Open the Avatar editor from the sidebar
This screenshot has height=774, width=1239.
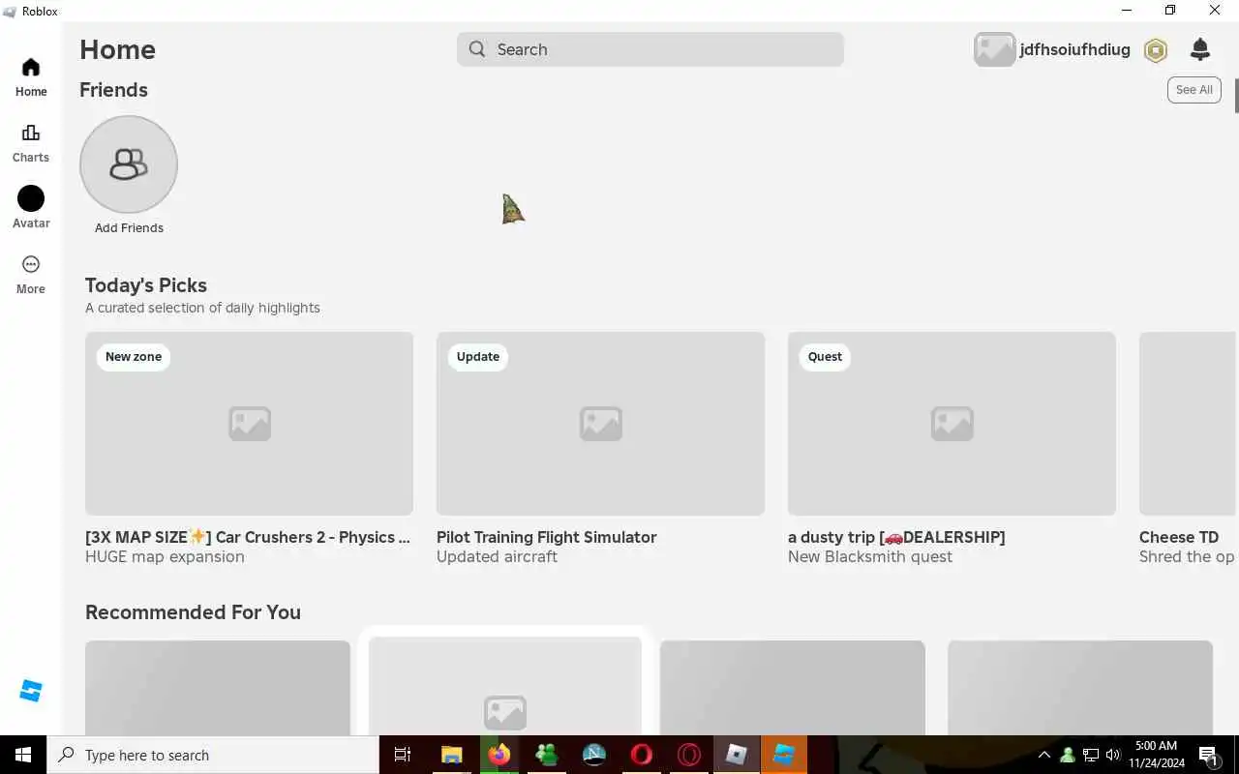pos(31,208)
